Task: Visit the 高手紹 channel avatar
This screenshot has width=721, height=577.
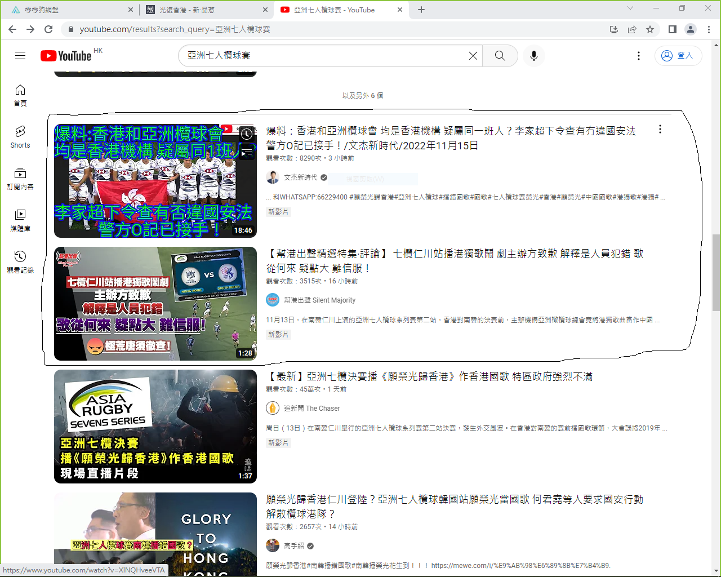Action: pyautogui.click(x=273, y=546)
